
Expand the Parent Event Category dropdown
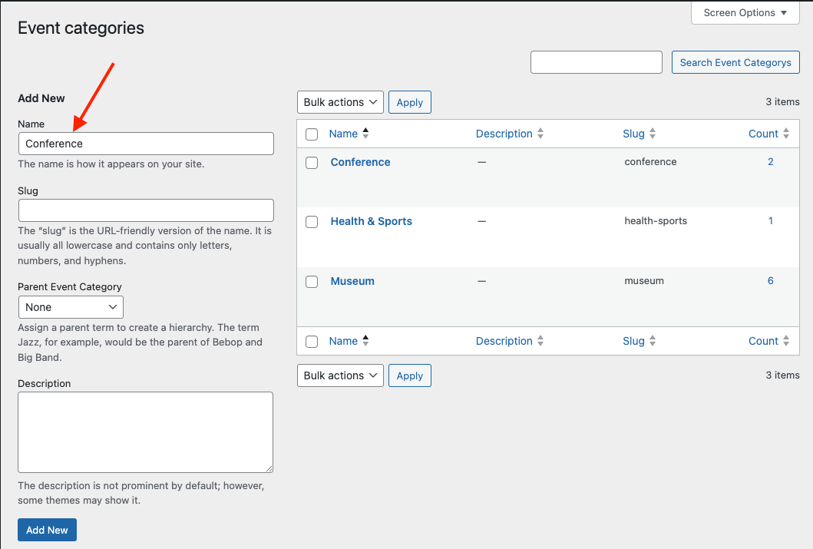(71, 307)
